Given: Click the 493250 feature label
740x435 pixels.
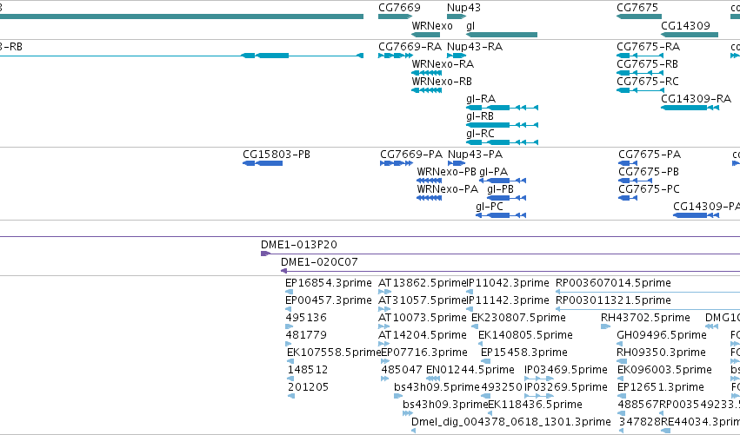Looking at the screenshot, I should click(502, 387).
